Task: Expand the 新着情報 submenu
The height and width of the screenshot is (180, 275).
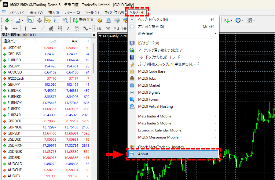Action: tap(173, 34)
